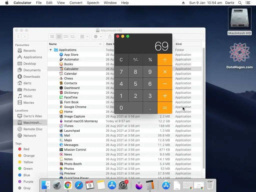Select the Install macOS Monterey row
Image resolution: width=256 pixels, height=192 pixels.
point(124,121)
